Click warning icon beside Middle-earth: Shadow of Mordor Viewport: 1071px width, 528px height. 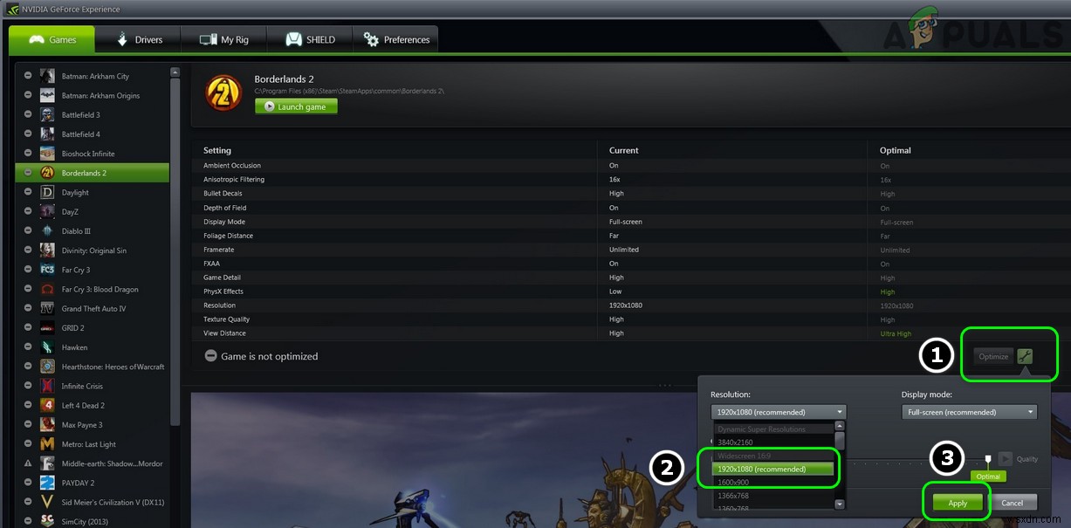(x=28, y=463)
